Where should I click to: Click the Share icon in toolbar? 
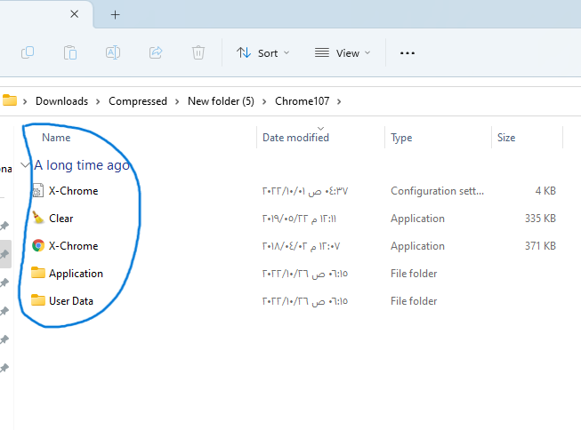coord(156,53)
